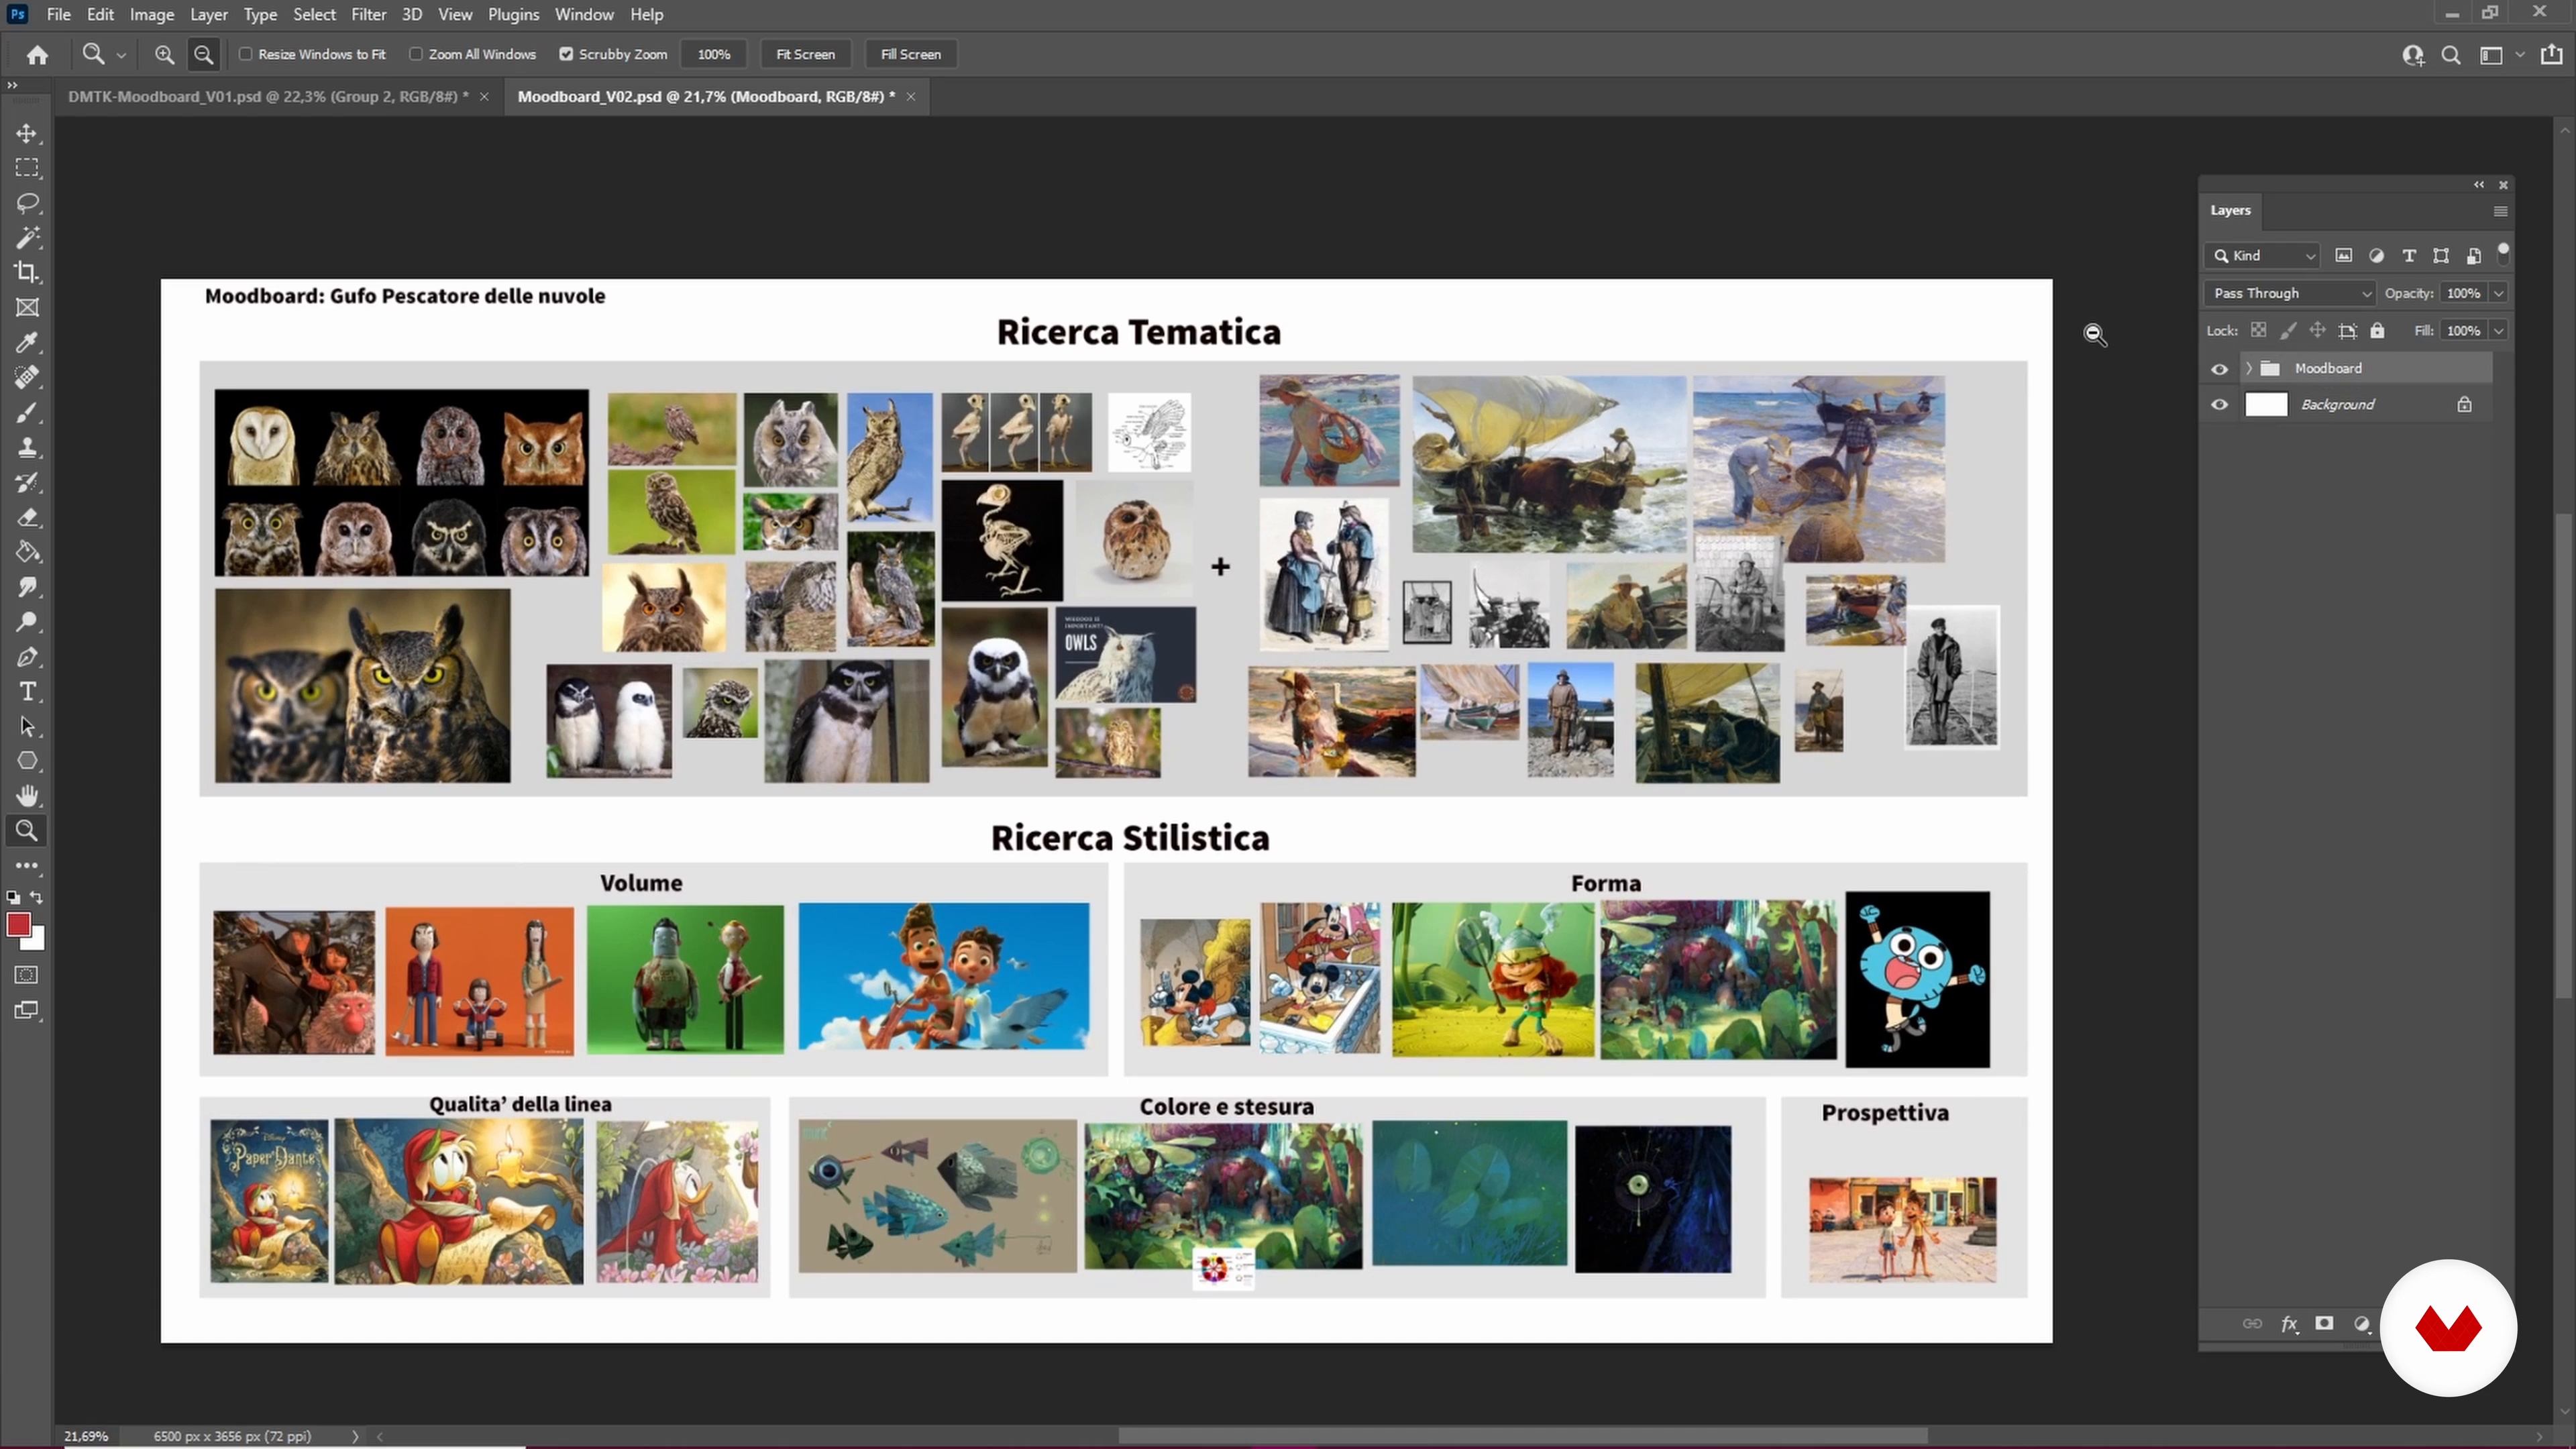Select the Rectangular Marquee tool
The width and height of the screenshot is (2576, 1449).
pos(27,168)
